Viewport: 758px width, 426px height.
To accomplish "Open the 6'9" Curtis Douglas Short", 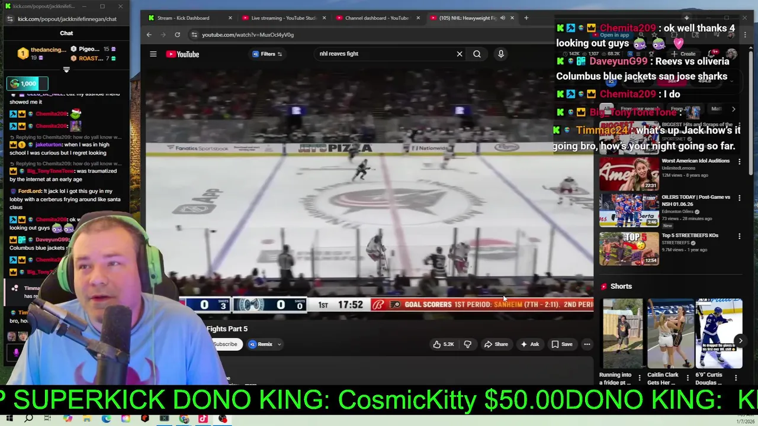I will pos(718,334).
